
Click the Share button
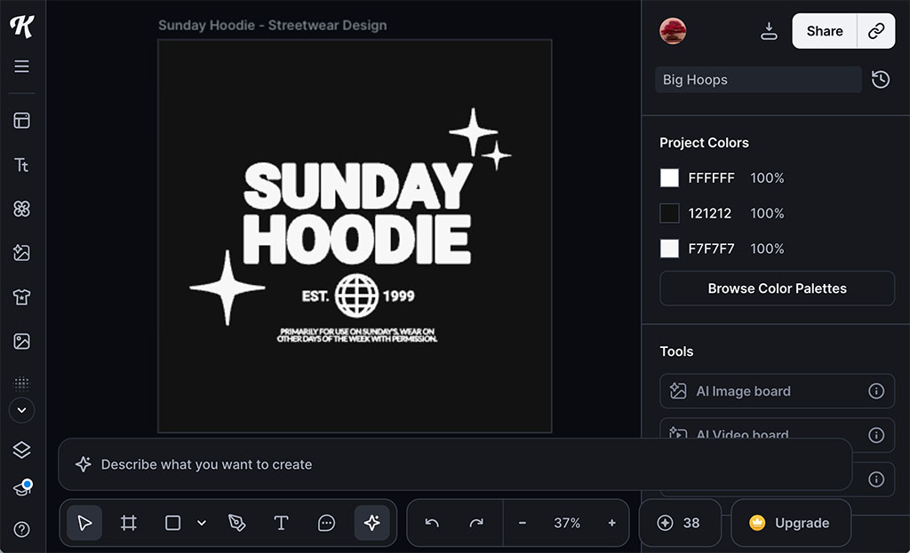pos(824,30)
